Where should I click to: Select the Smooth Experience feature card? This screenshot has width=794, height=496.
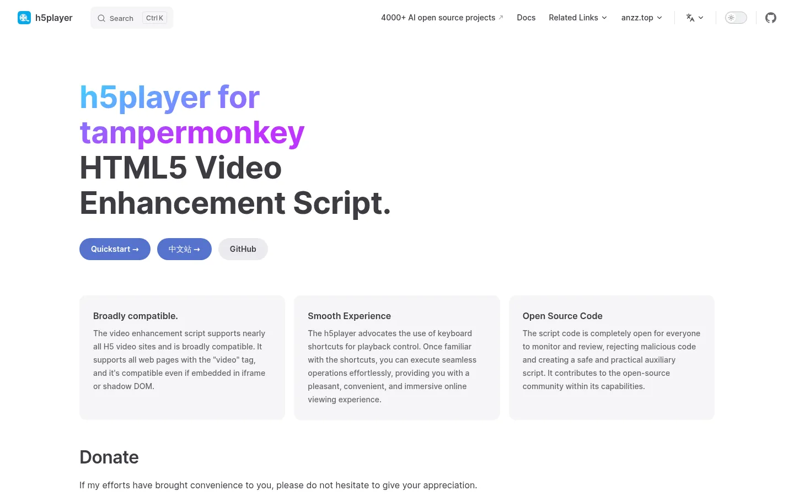(397, 358)
